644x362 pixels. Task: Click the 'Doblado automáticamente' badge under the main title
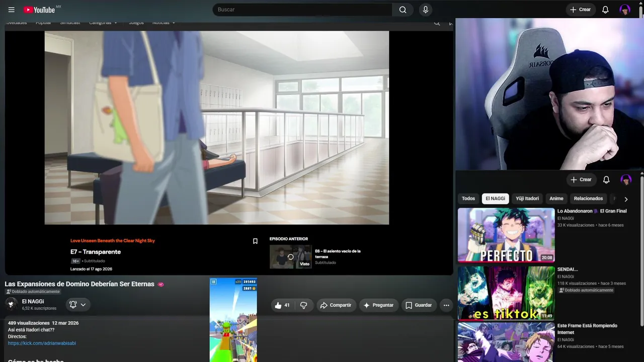click(x=33, y=292)
